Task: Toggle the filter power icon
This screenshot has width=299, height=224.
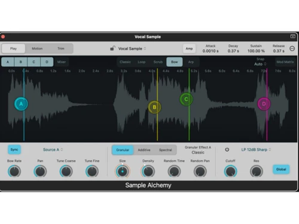Action: click(227, 149)
